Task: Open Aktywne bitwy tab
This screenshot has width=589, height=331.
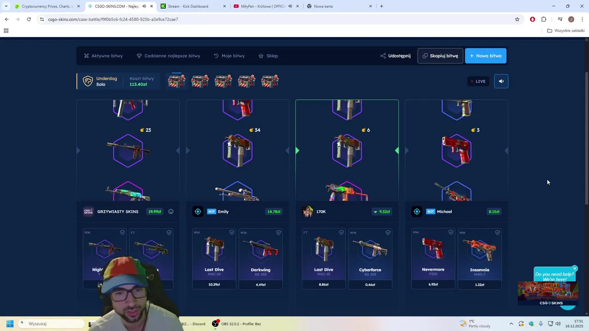Action: 104,56
